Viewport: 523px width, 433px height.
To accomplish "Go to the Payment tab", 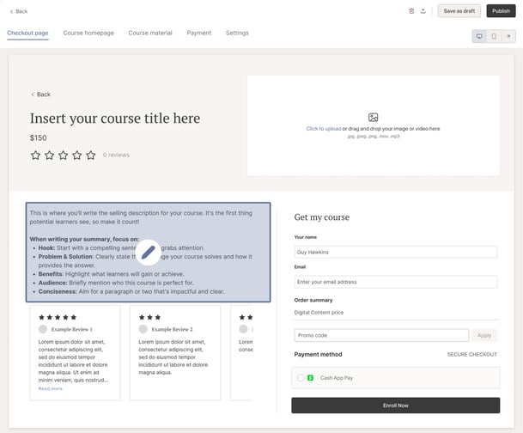I will click(198, 33).
